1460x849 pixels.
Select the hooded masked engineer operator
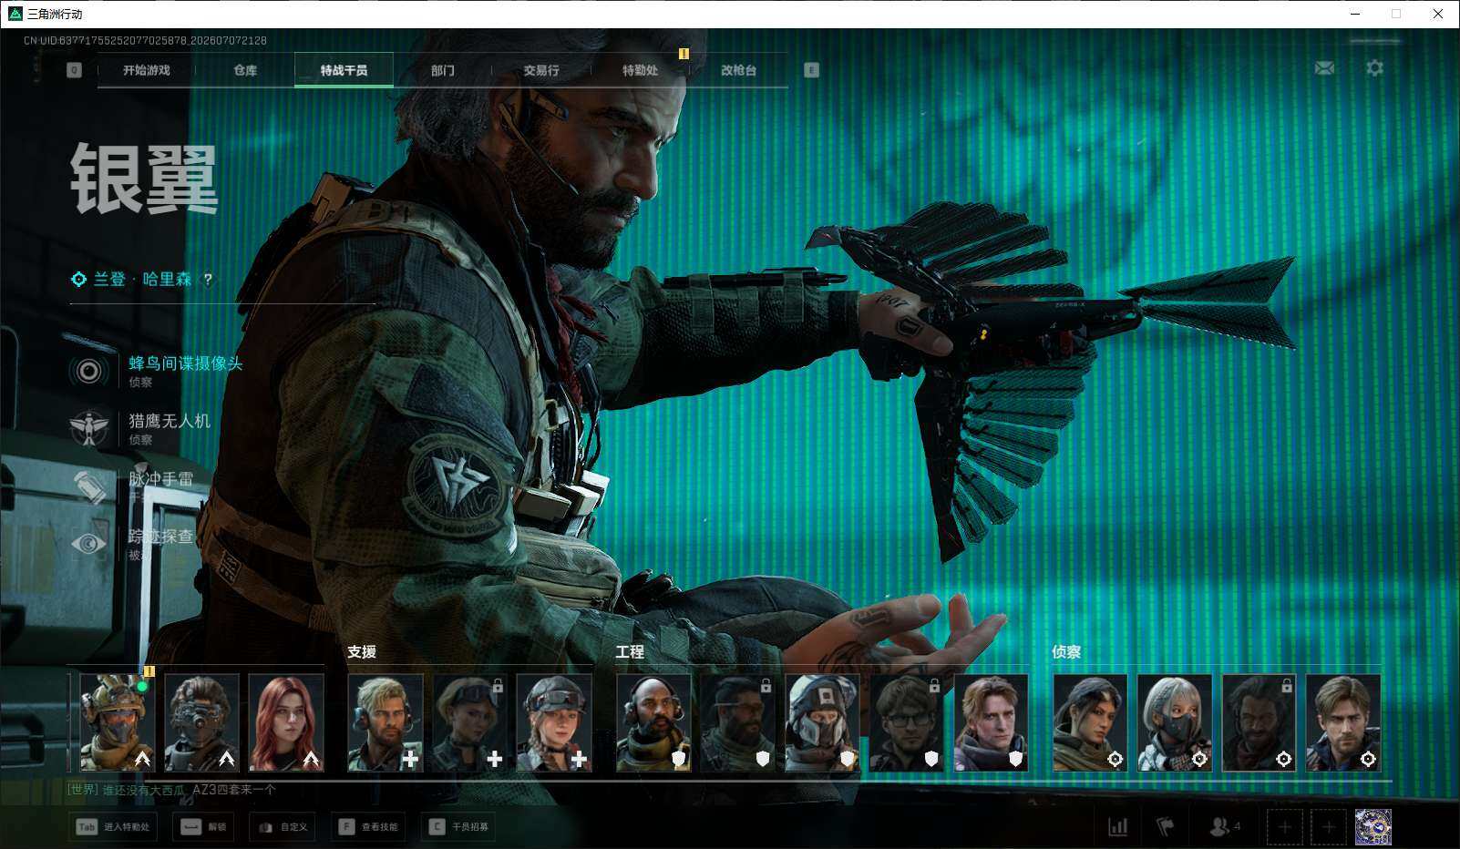coord(822,723)
